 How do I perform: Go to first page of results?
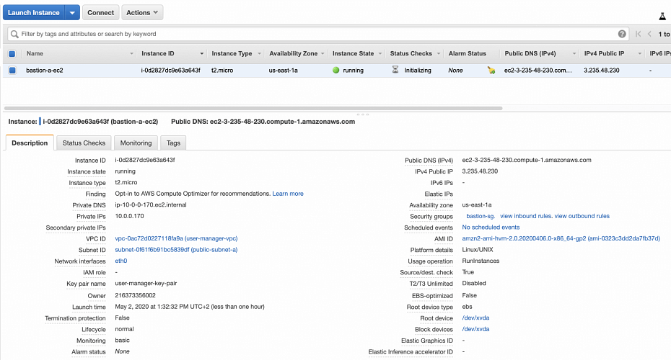point(638,34)
